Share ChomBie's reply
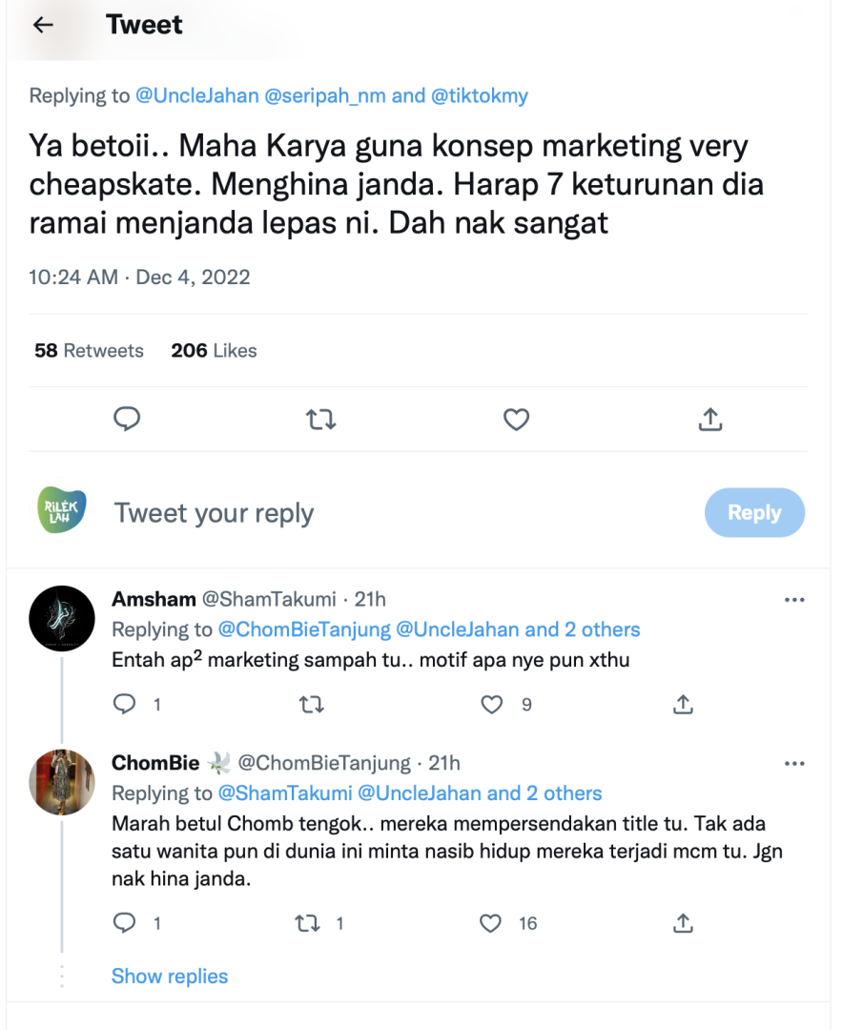 tap(683, 922)
